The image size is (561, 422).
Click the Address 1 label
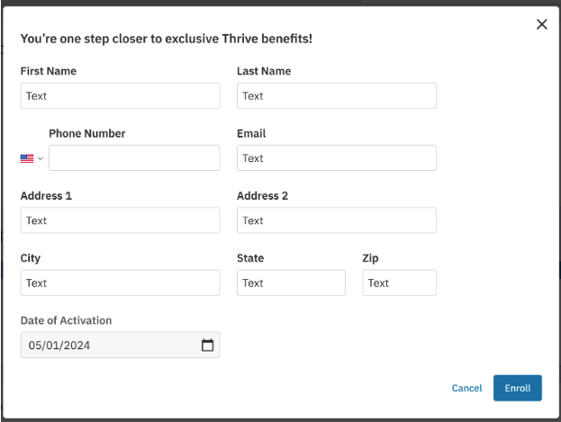pyautogui.click(x=46, y=195)
